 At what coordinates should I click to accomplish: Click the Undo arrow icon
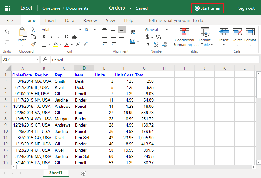pos(7,32)
